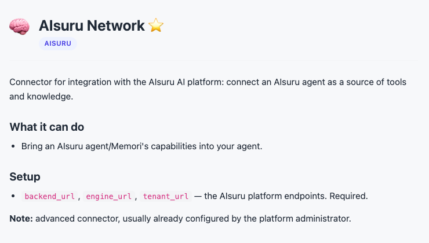Click the engine_url code label
This screenshot has height=243, width=429.
coord(108,196)
